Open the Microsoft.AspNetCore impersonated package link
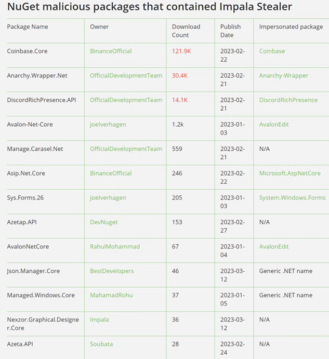This screenshot has width=329, height=359. coord(289,174)
